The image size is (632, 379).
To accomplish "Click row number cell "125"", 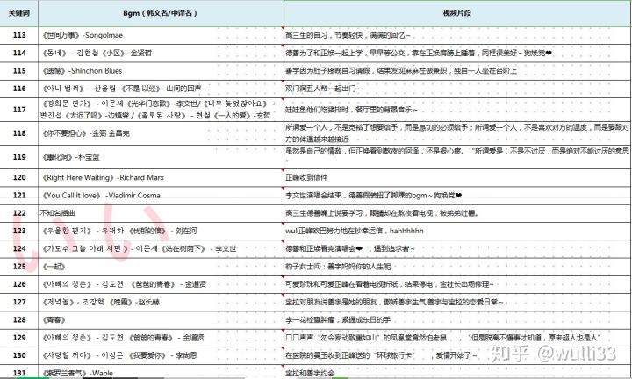I will click(19, 266).
